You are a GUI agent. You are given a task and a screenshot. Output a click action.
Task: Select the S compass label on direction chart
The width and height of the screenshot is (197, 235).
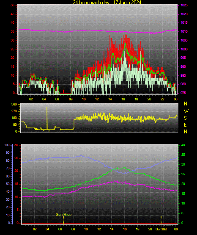coord(185,118)
